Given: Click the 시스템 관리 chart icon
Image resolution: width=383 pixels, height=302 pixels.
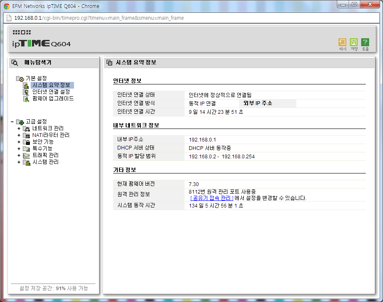Looking at the screenshot, I should pyautogui.click(x=26, y=162).
